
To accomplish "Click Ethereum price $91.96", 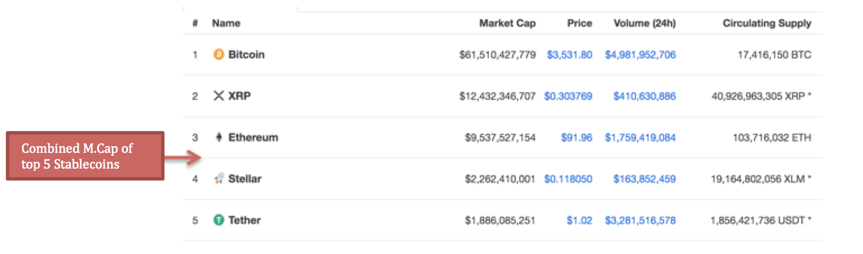I will (576, 137).
